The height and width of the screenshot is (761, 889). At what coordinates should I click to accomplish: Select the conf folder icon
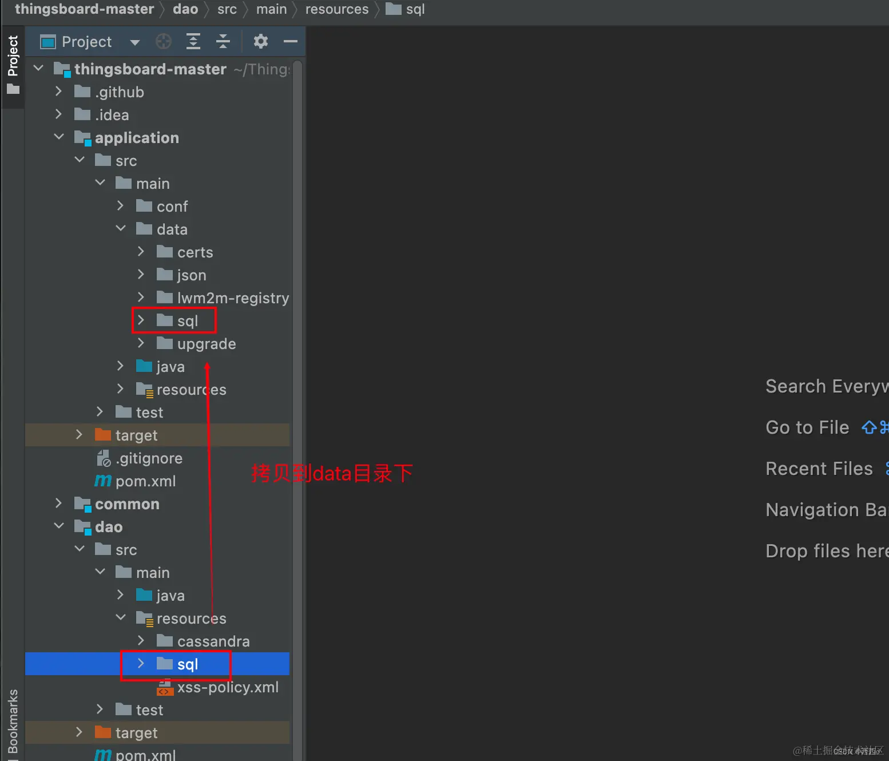[144, 206]
